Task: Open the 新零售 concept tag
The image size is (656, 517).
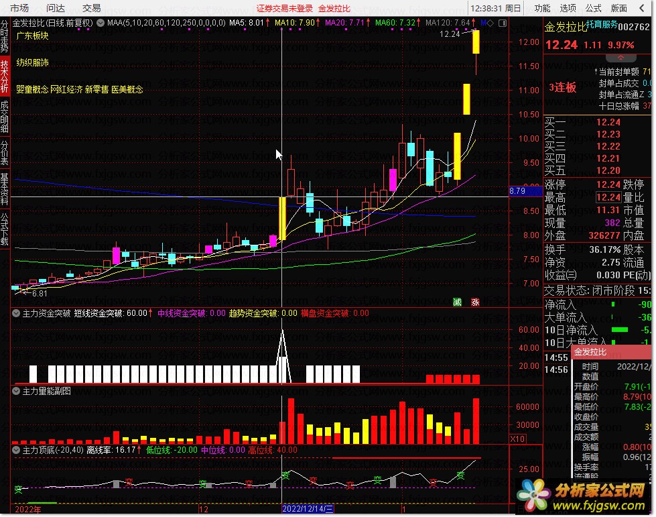Action: point(96,90)
